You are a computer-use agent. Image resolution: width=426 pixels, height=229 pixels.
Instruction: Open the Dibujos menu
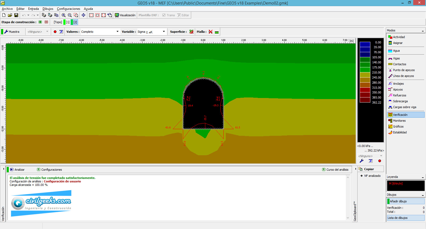(48, 9)
